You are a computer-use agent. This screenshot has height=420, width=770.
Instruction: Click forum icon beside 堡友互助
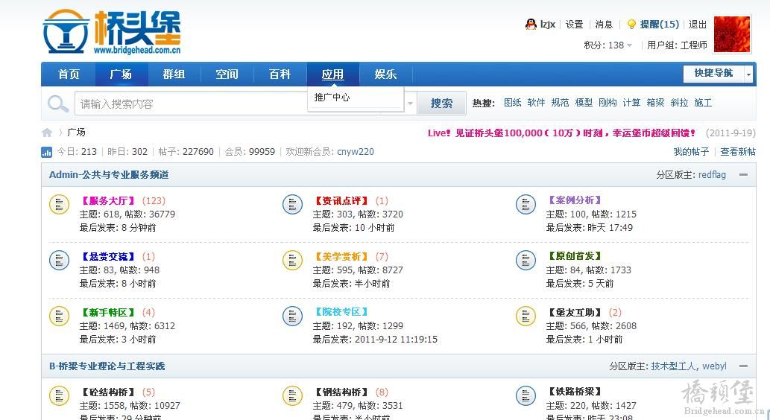pos(526,316)
